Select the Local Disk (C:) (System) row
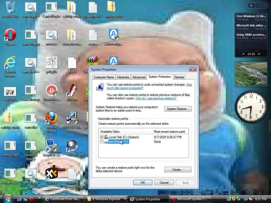This screenshot has height=203, width=271. coord(143,137)
